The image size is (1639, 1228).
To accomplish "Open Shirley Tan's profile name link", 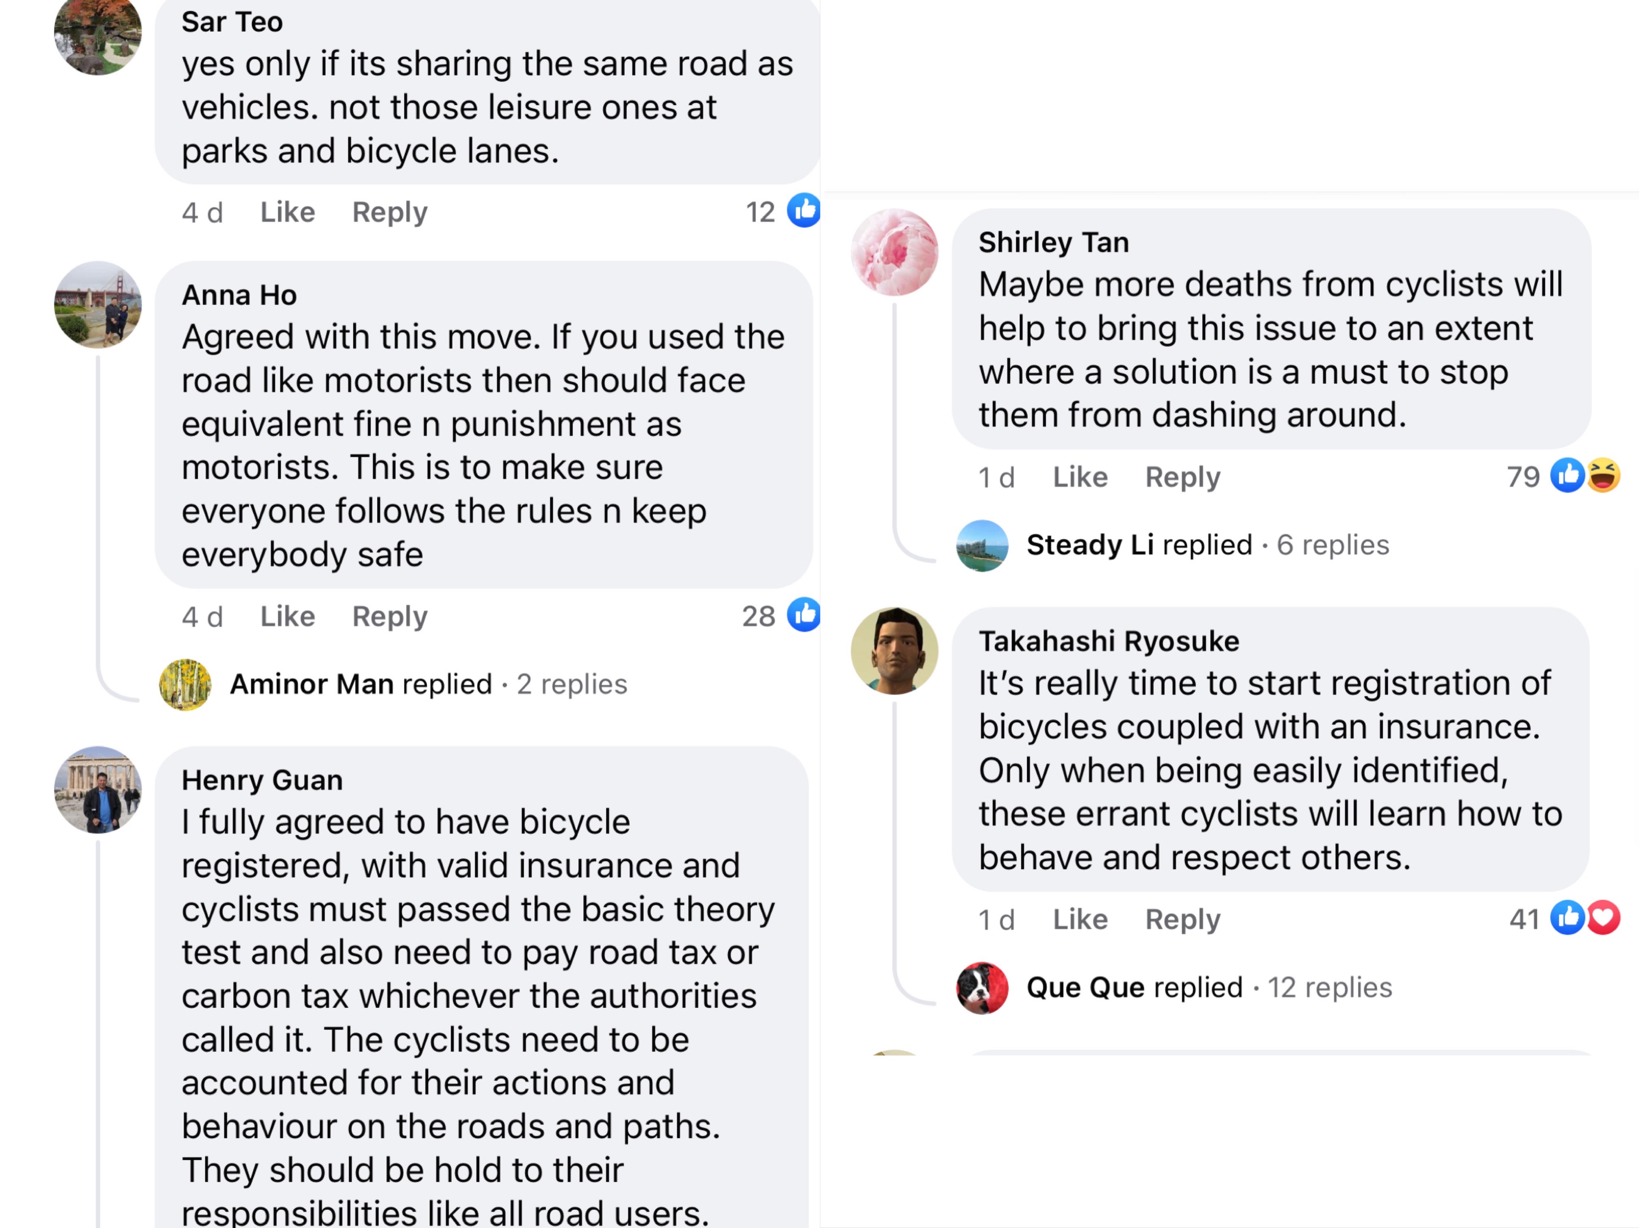I will pyautogui.click(x=1054, y=242).
